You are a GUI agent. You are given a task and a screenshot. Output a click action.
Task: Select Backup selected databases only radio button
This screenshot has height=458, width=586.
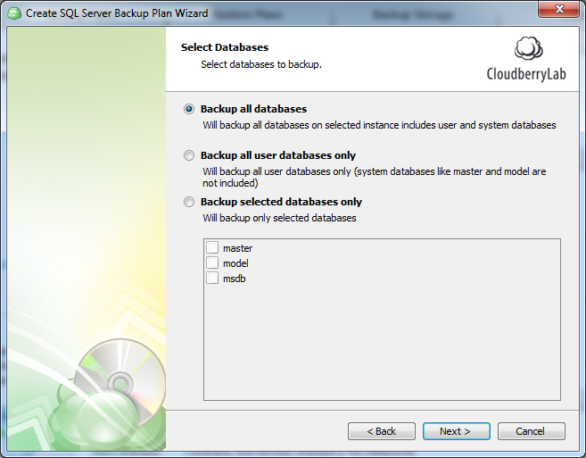click(189, 202)
